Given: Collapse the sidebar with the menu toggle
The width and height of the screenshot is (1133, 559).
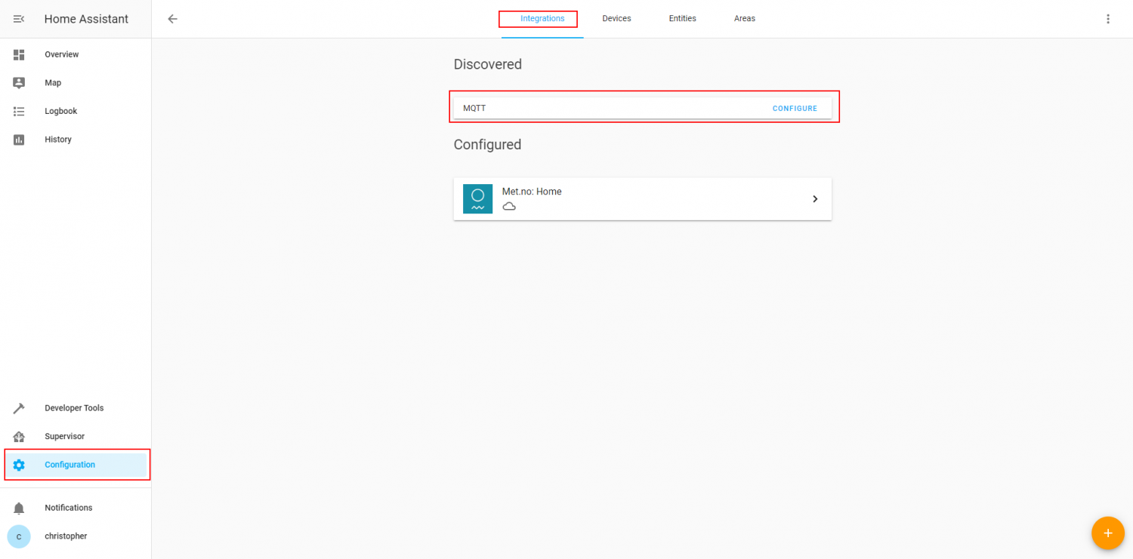Looking at the screenshot, I should (x=18, y=18).
